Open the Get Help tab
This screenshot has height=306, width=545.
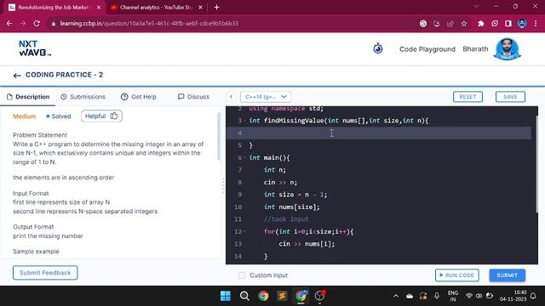pos(139,97)
